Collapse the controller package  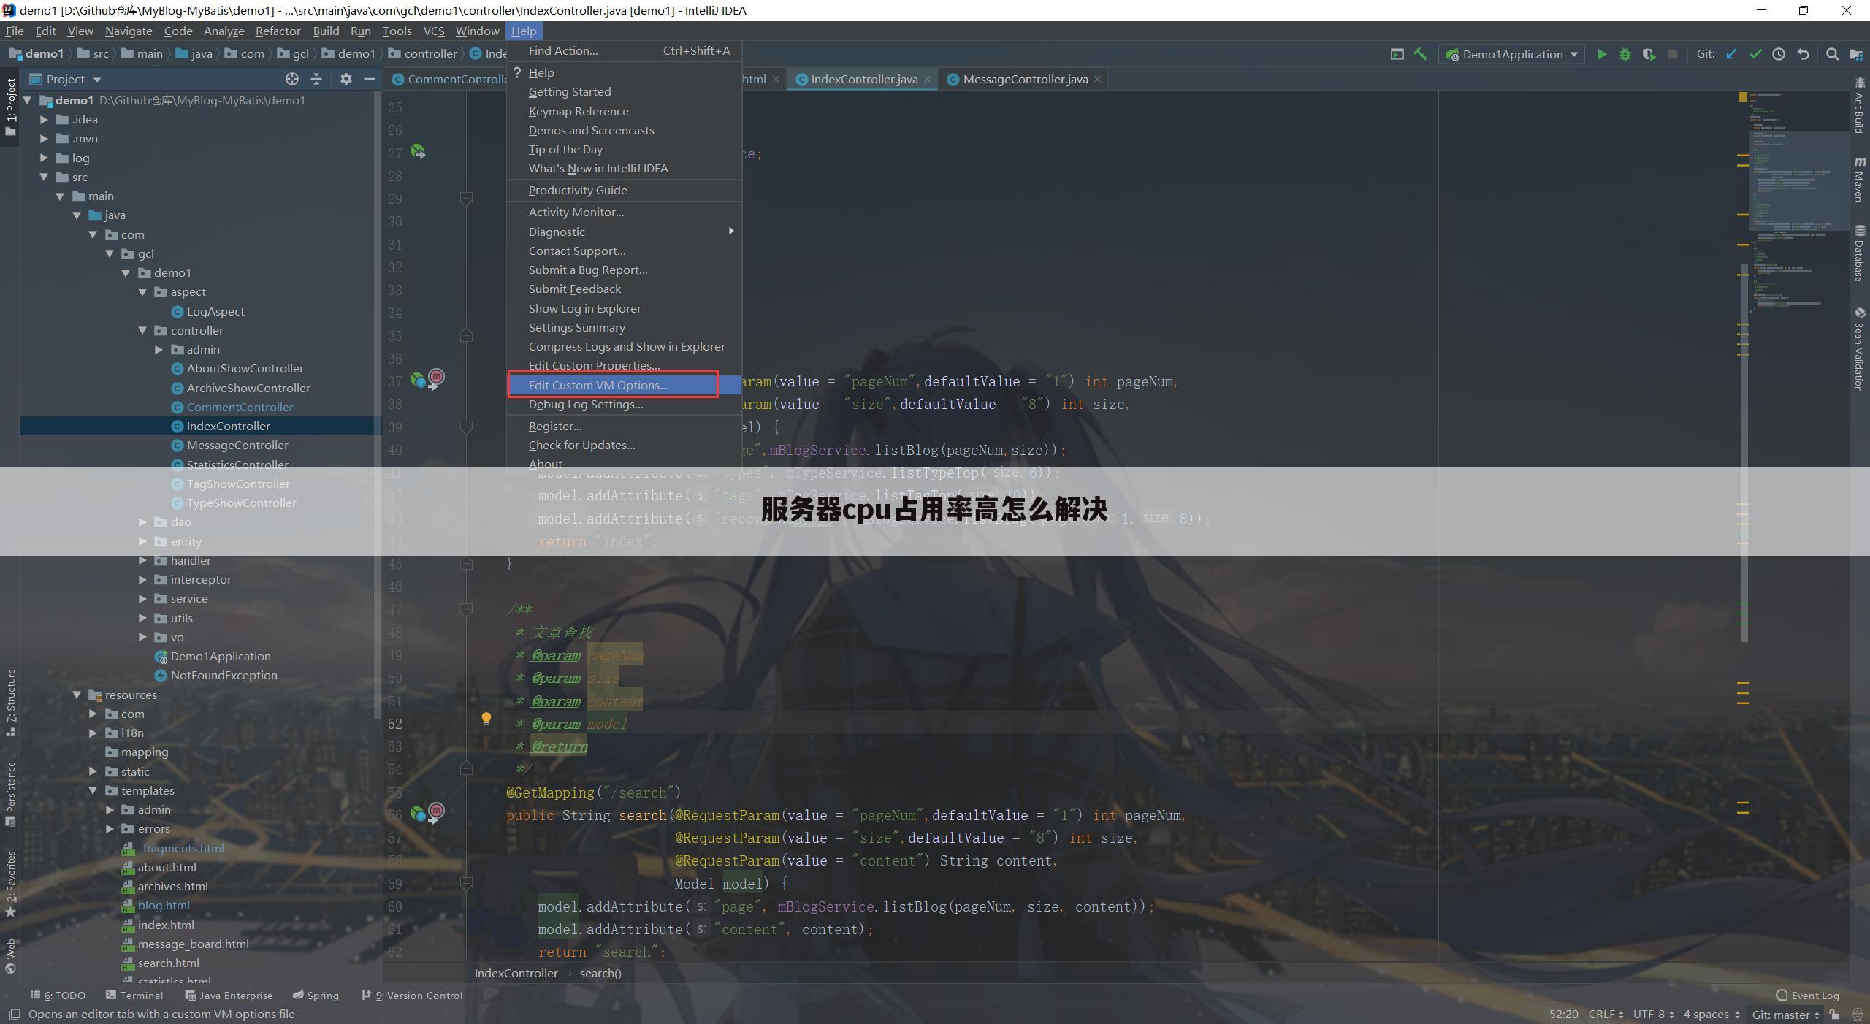tap(142, 330)
